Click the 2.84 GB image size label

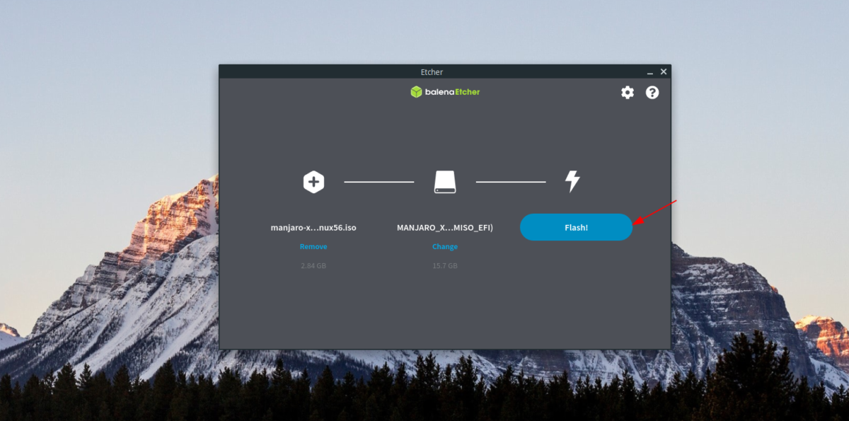[x=313, y=265]
